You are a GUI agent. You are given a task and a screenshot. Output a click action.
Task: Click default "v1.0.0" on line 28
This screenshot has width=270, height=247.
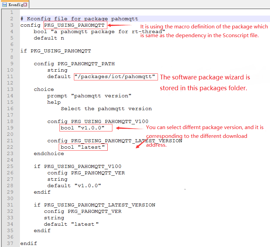(74, 186)
